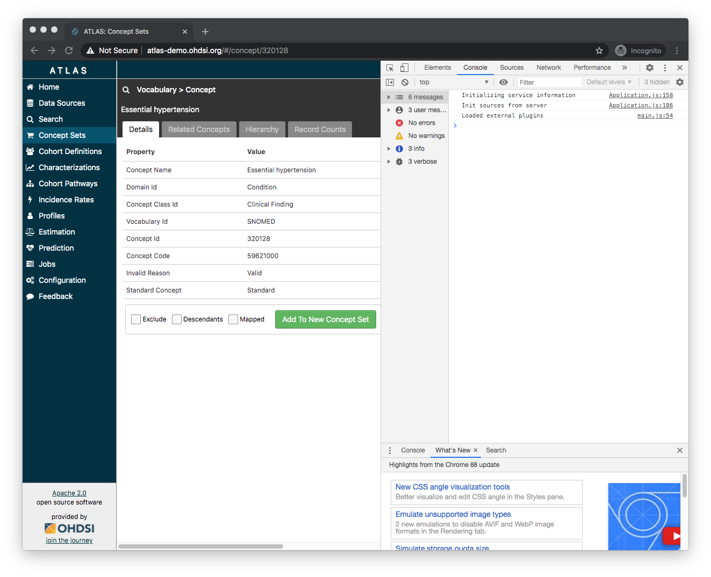711x577 pixels.
Task: Open the Default levels dropdown
Action: (x=609, y=82)
